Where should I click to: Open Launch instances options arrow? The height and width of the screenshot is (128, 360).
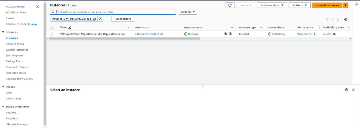[345, 5]
